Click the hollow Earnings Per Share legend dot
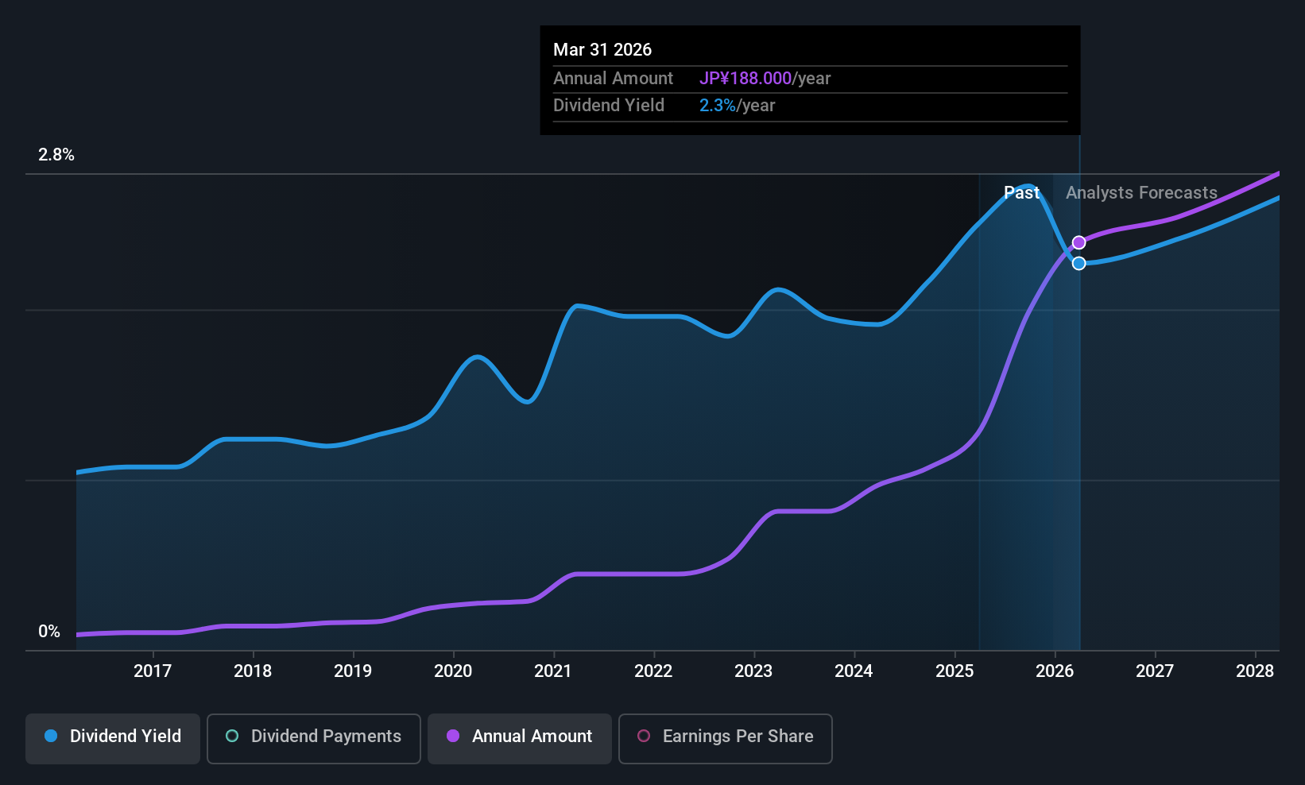 [644, 736]
